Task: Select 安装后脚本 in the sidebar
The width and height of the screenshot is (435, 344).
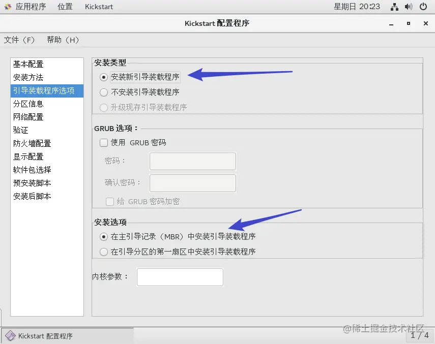Action: click(47, 196)
